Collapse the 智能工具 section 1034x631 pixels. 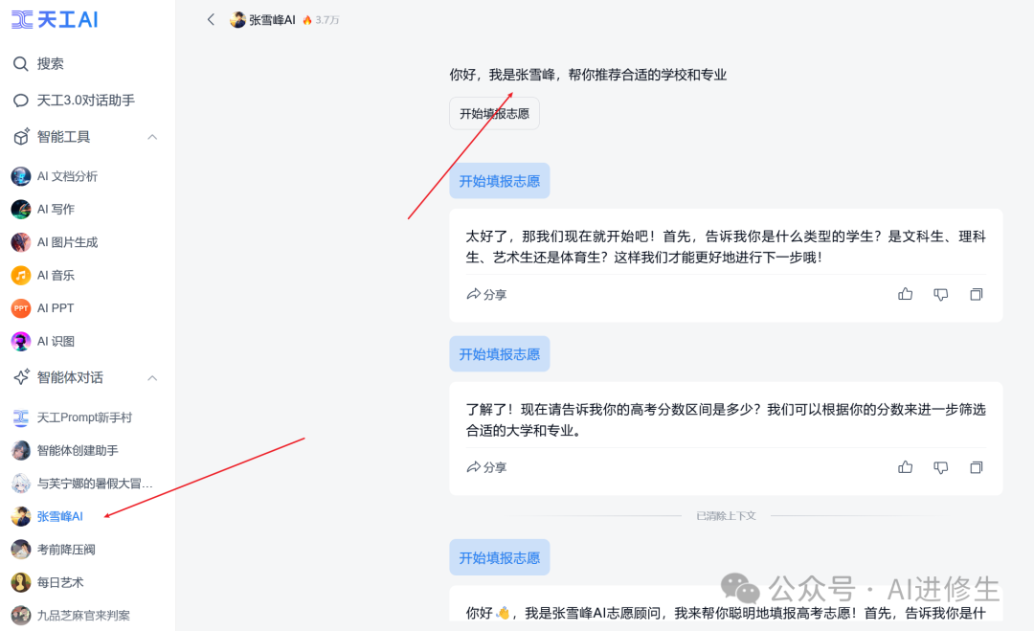click(x=152, y=137)
